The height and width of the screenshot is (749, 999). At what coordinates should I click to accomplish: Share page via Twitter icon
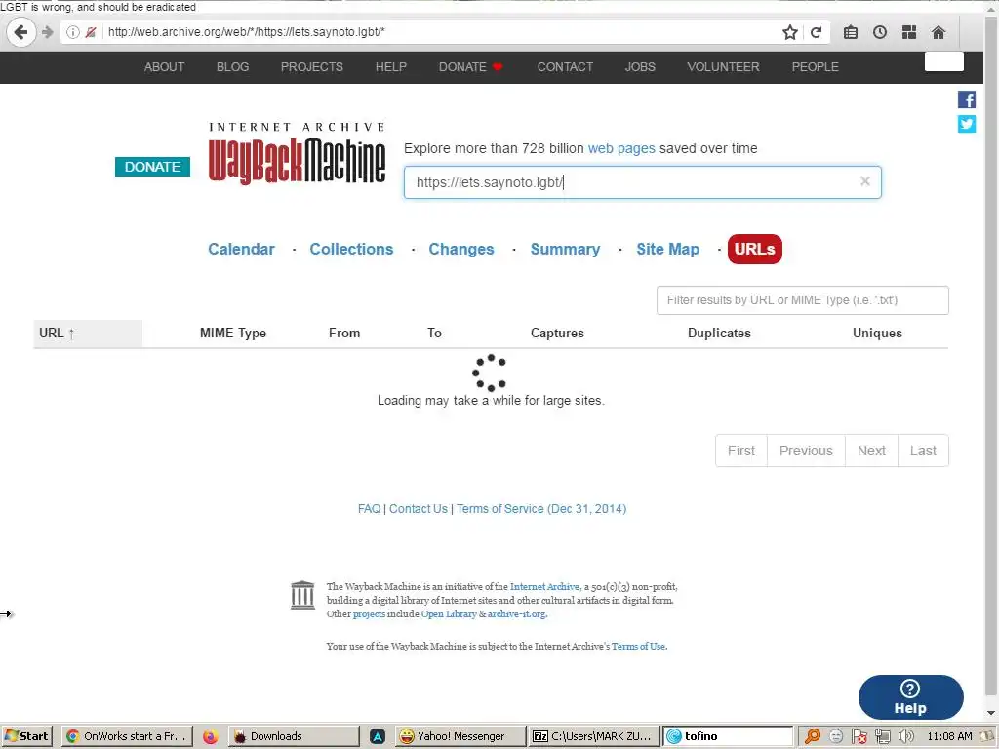click(x=967, y=124)
